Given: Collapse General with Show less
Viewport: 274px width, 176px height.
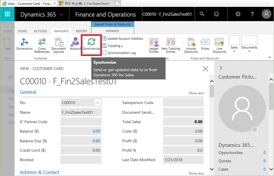Looking at the screenshot, I should [196, 93].
